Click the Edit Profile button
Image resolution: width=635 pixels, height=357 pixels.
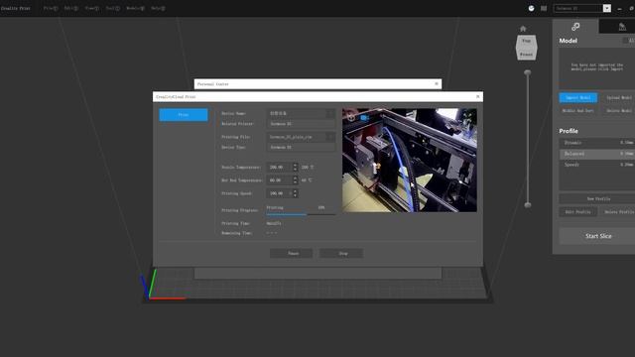pos(577,211)
